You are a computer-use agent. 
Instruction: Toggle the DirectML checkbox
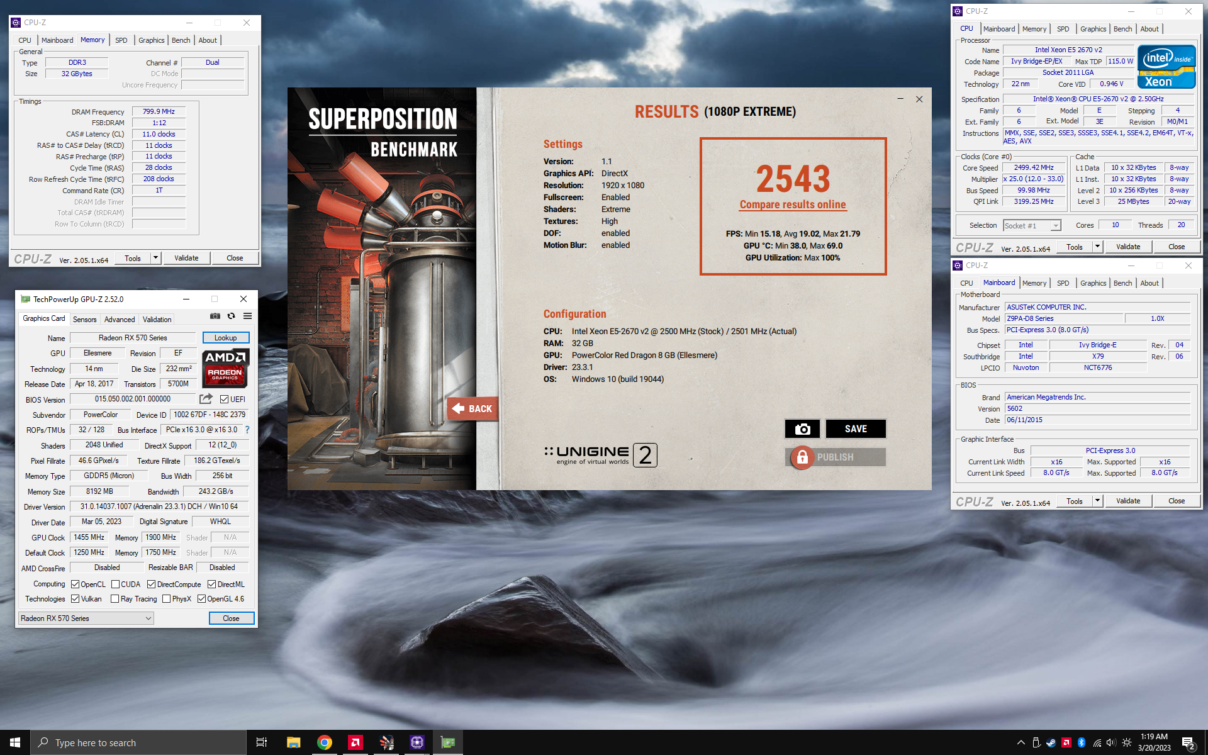[212, 584]
